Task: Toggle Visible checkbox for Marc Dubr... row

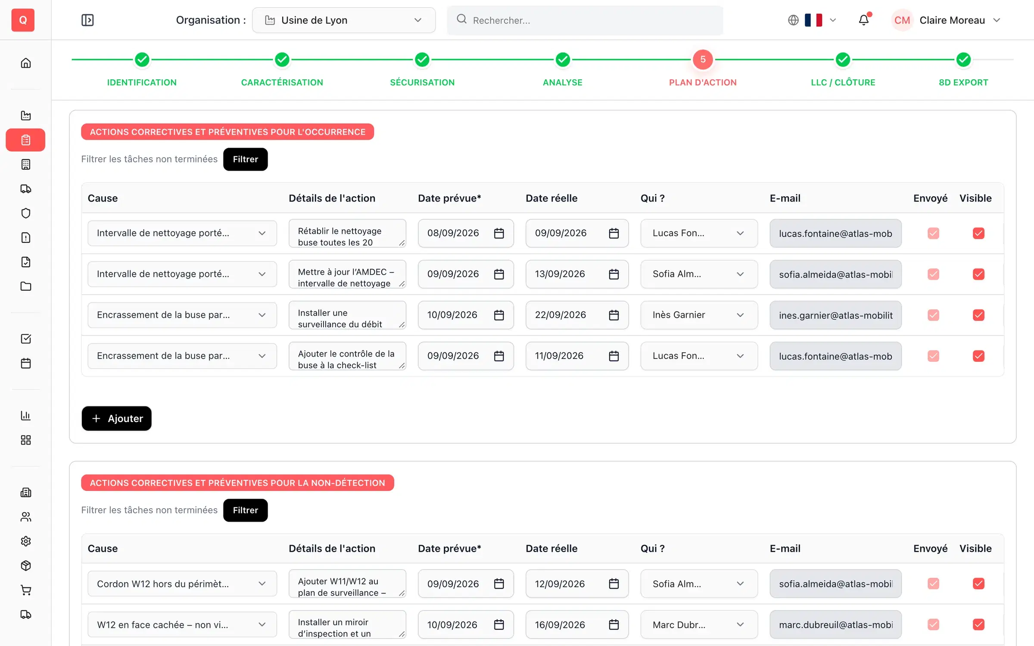Action: coord(978,624)
